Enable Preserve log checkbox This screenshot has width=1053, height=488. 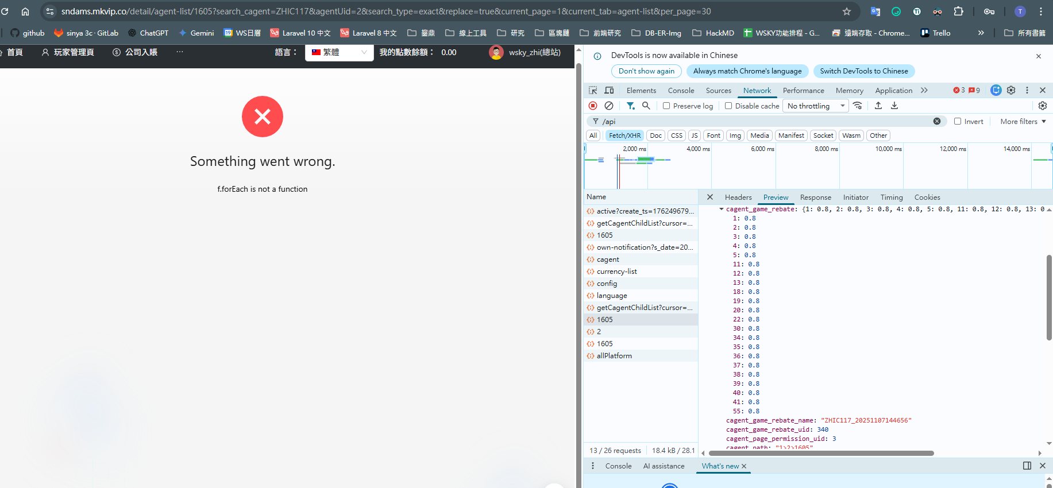click(x=666, y=106)
